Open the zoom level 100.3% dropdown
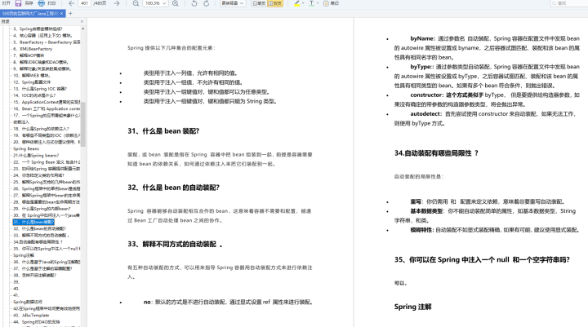The height and width of the screenshot is (327, 588). click(x=155, y=3)
